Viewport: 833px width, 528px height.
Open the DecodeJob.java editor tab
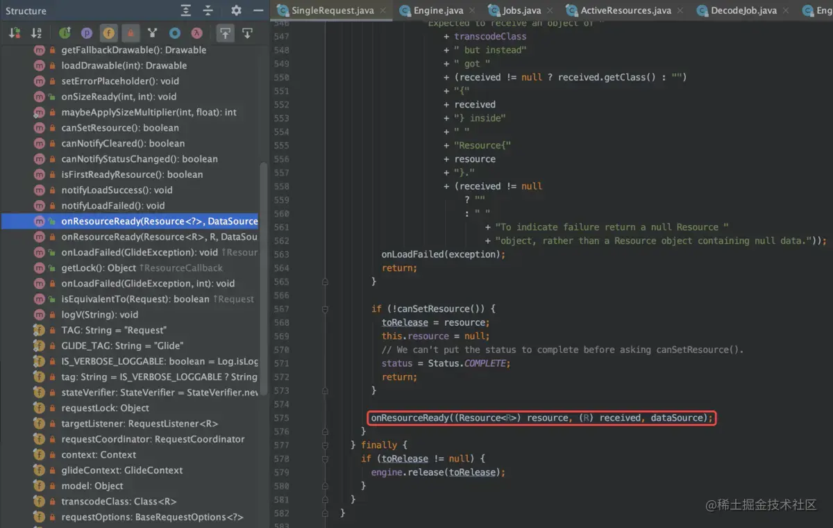743,10
